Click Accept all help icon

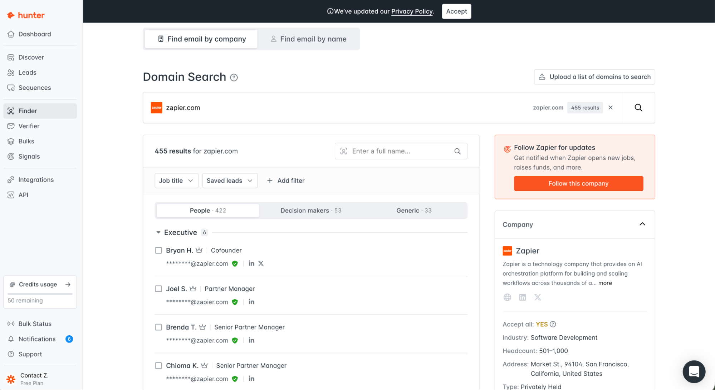[553, 324]
